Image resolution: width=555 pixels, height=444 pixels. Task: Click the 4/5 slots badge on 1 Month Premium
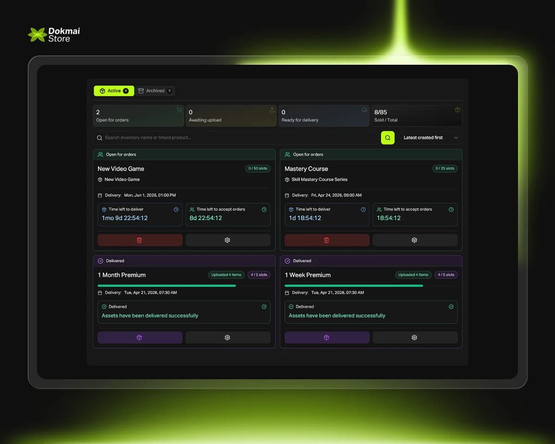259,275
